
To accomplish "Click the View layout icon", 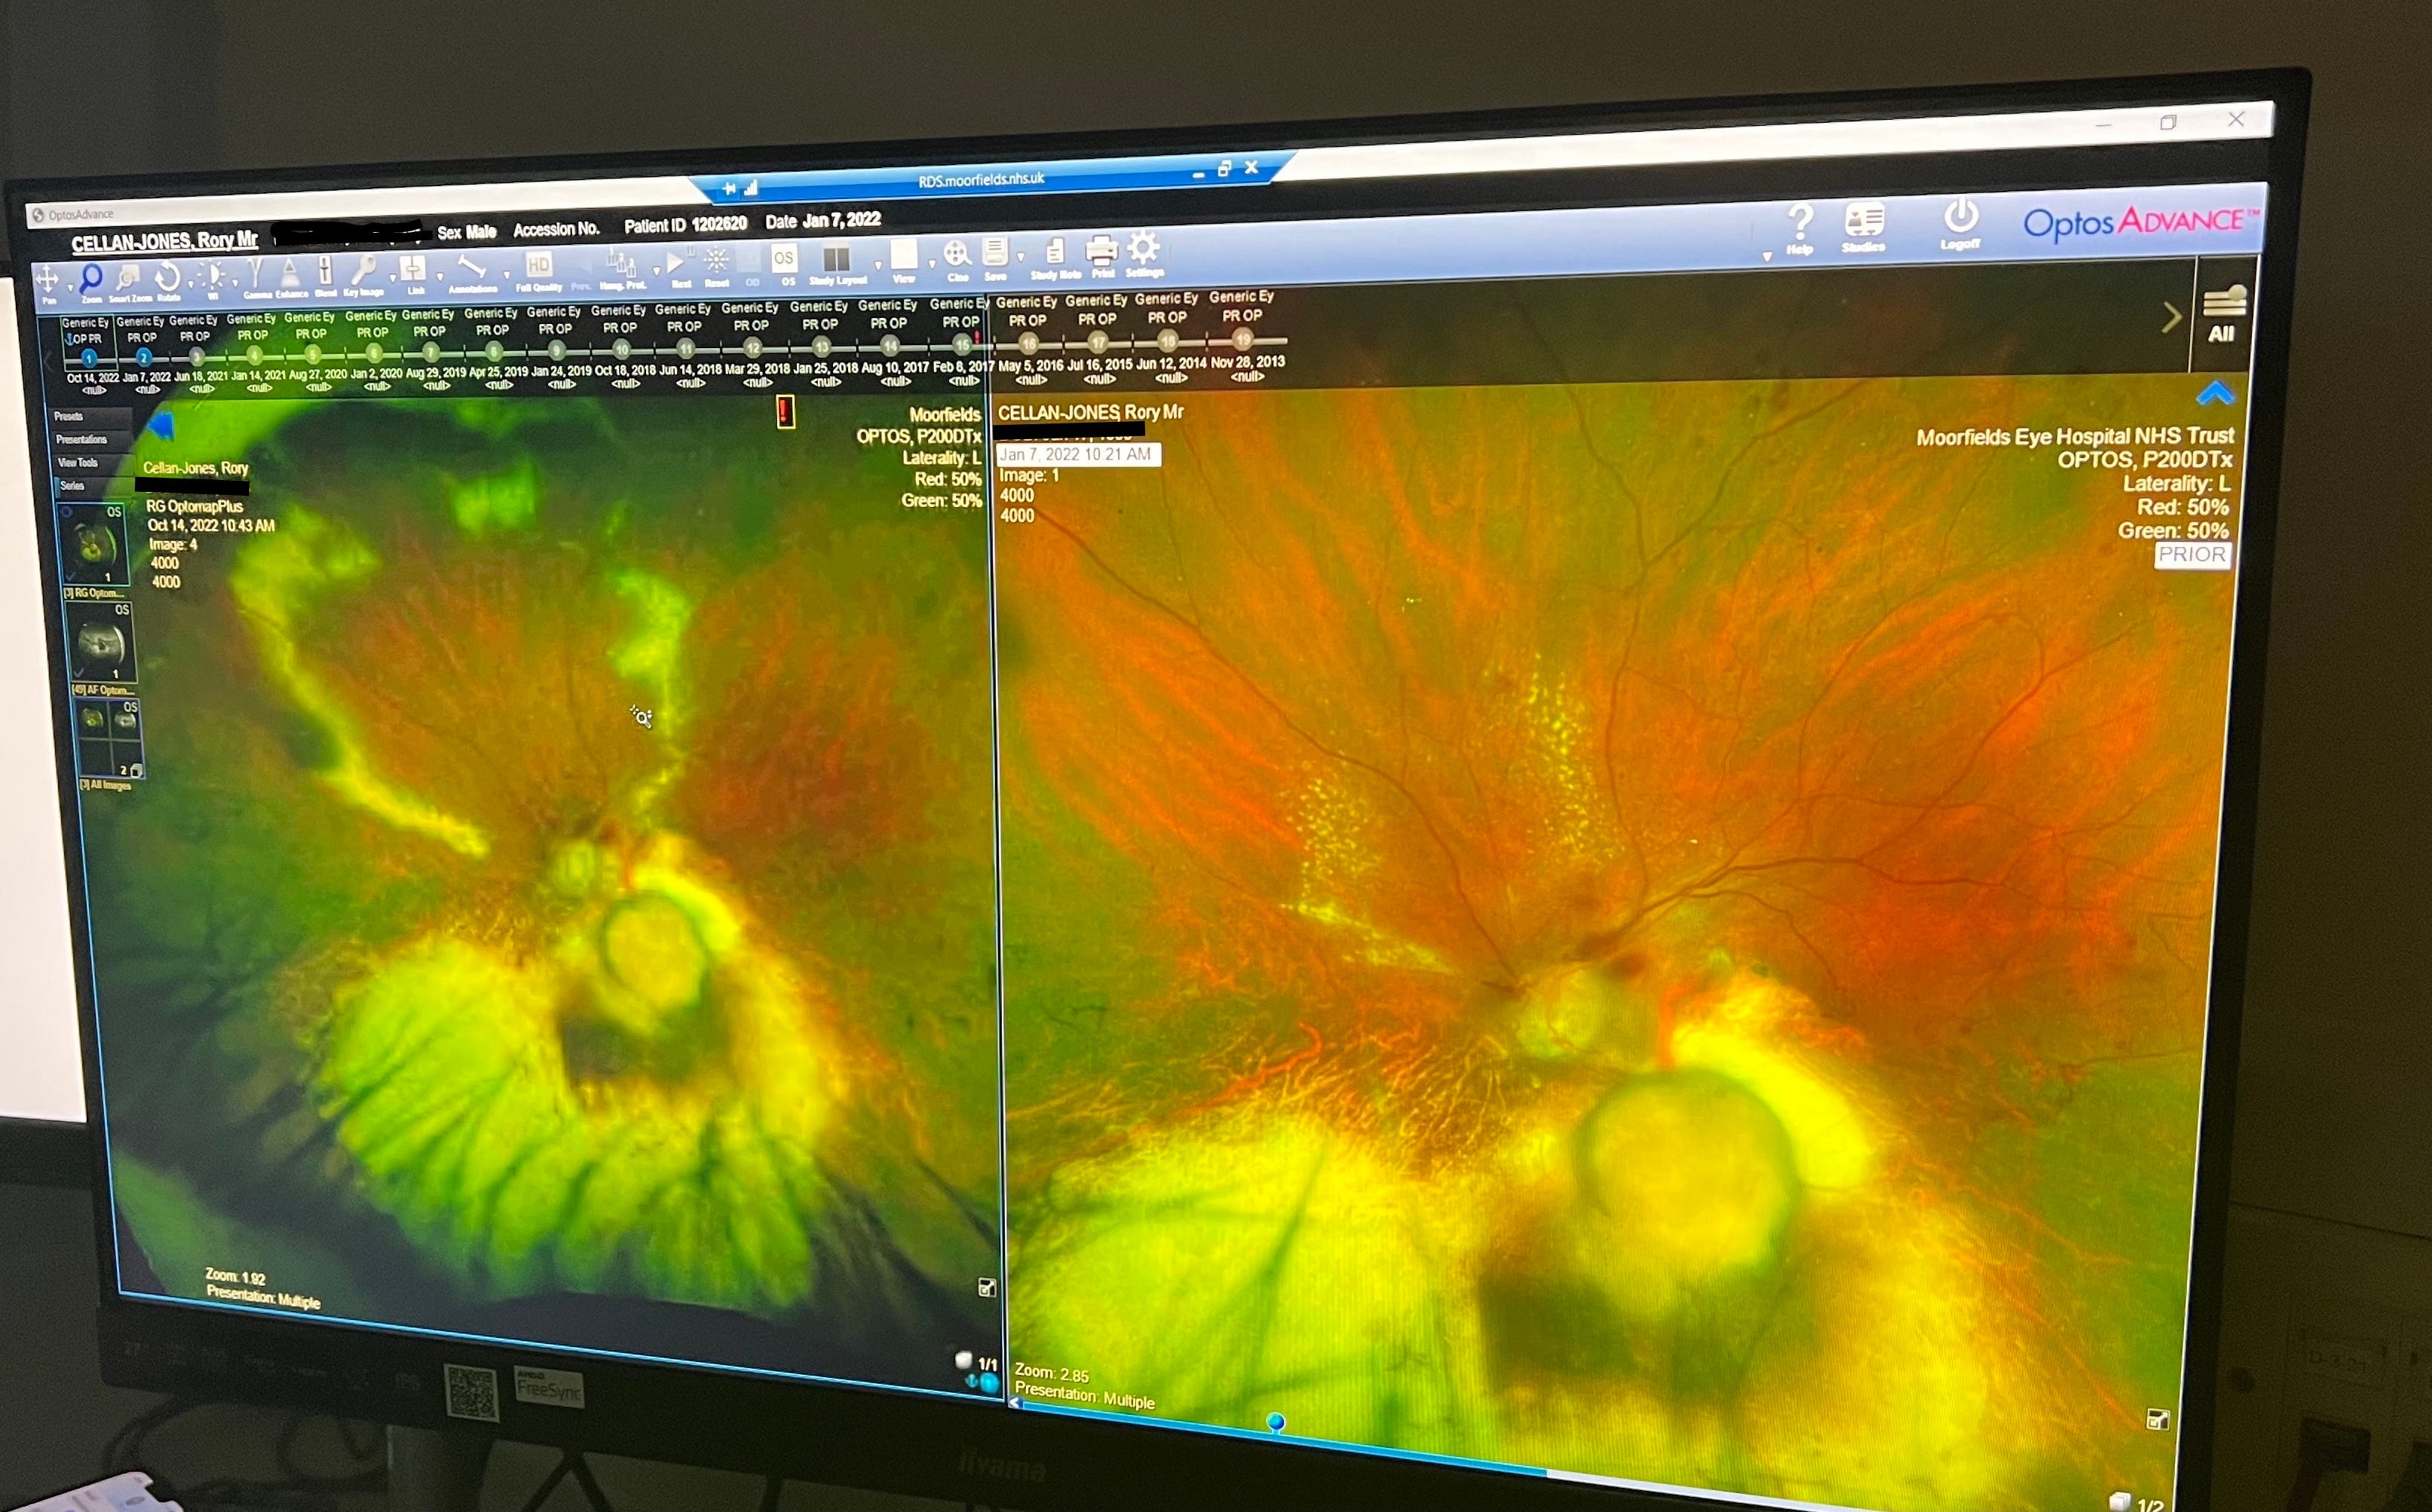I will 905,255.
